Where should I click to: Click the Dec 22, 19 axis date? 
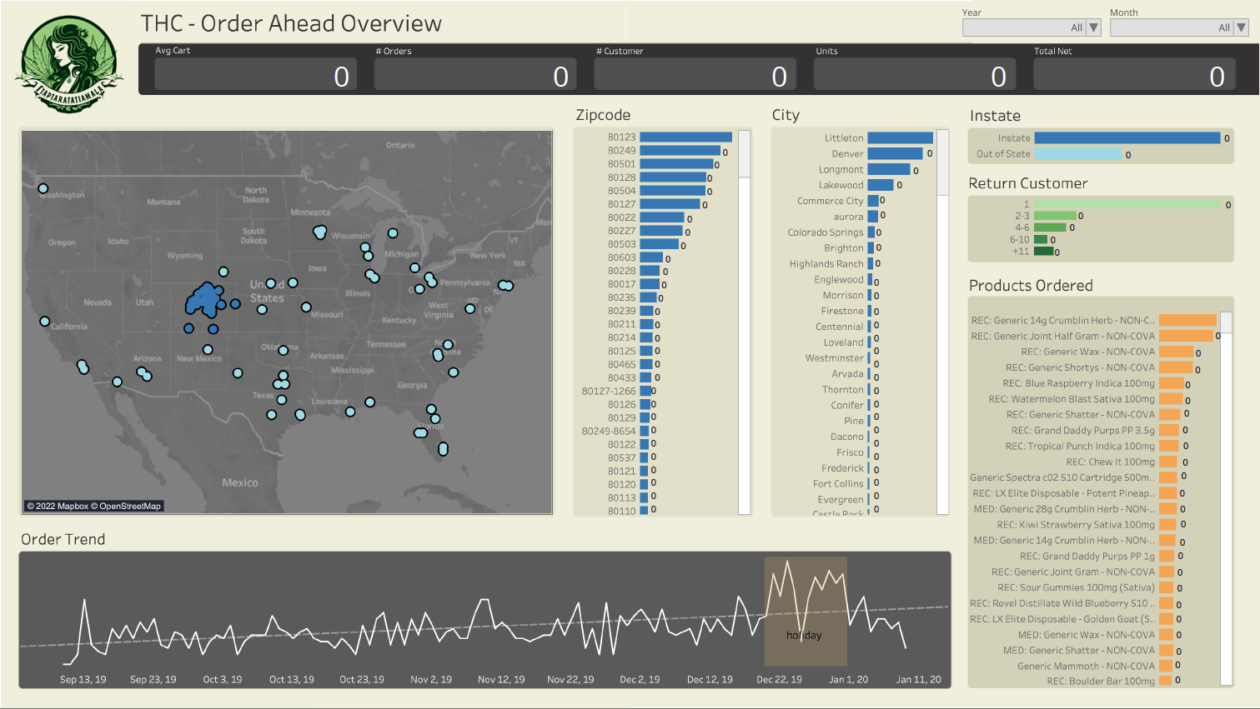coord(779,680)
